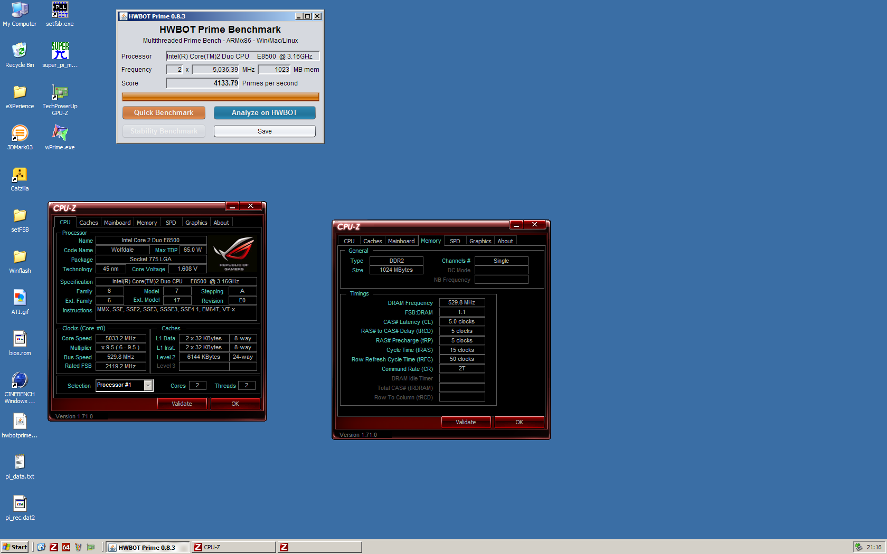Screen dimensions: 887x554
Task: Open Caches tab in left CPU-Z
Action: 89,223
